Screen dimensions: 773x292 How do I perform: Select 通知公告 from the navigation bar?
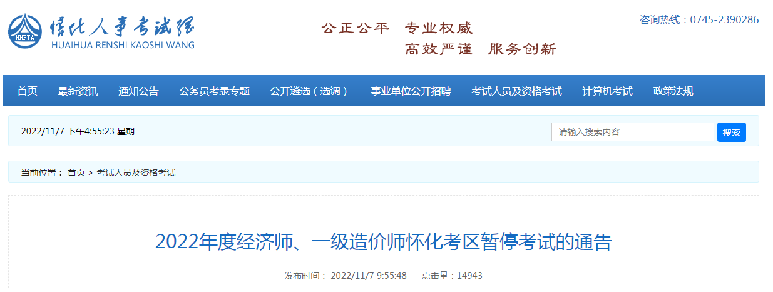[139, 91]
